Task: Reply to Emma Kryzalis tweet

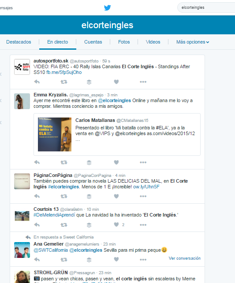Action: pos(37,162)
